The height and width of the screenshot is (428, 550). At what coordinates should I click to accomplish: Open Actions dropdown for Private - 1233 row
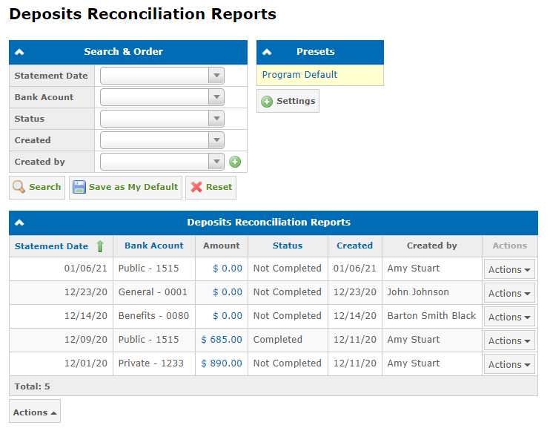click(509, 364)
